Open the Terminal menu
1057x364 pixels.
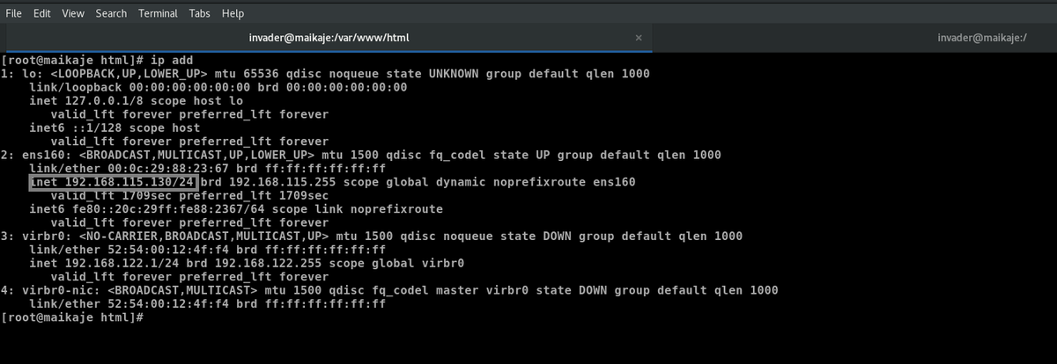[158, 13]
